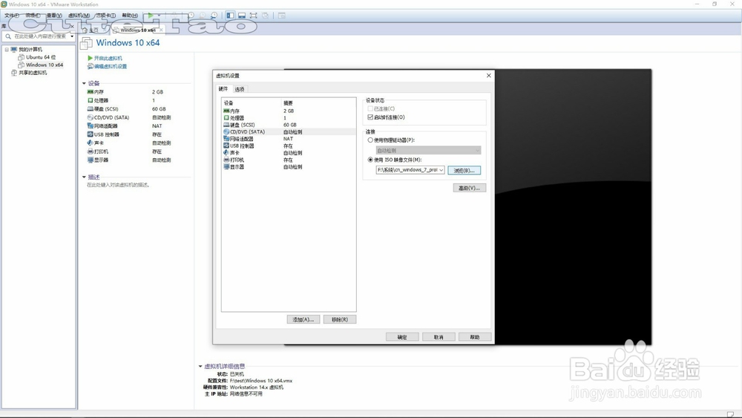Screen dimensions: 742x418
Task: Open the 虚拟机(M) menu
Action: pyautogui.click(x=79, y=16)
